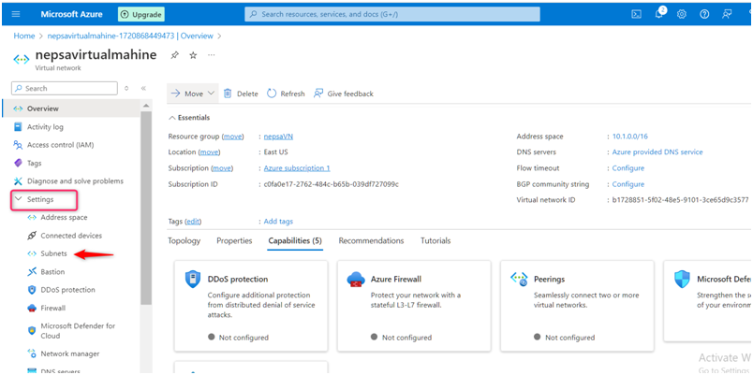Focus the sidebar Search field
Screen dimensions: 753x375
tap(65, 88)
